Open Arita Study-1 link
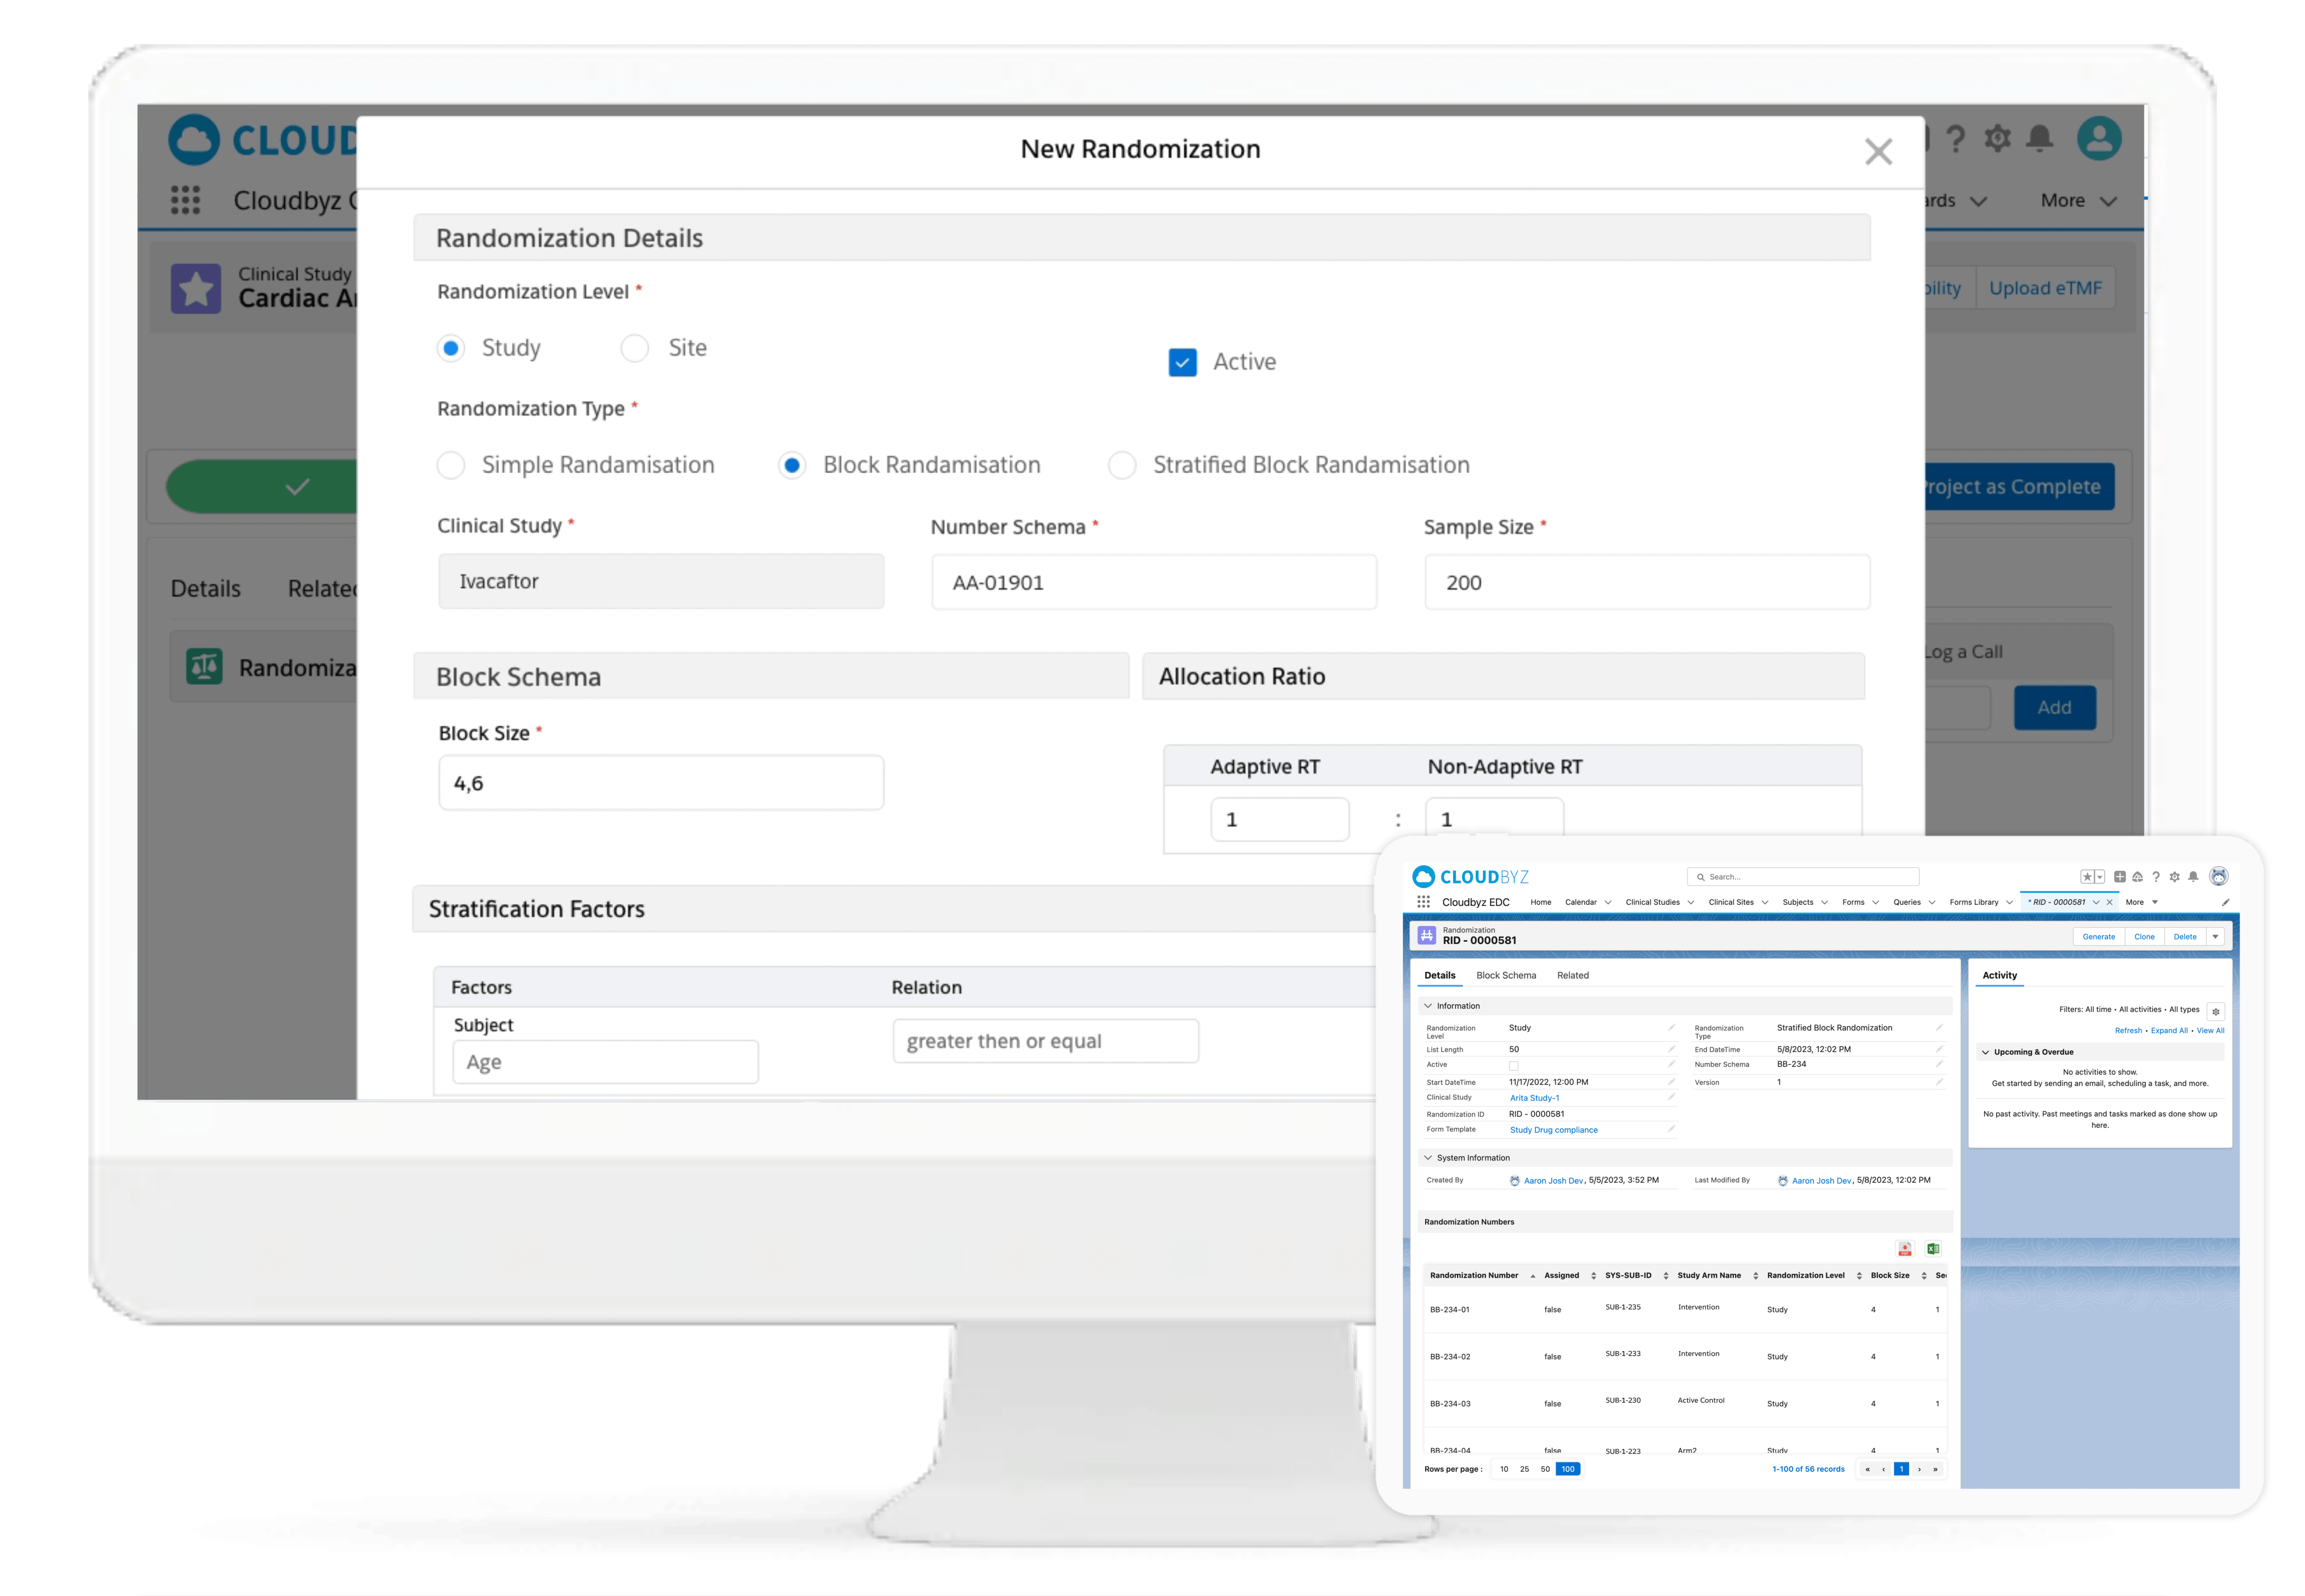2305x1596 pixels. 1534,1098
